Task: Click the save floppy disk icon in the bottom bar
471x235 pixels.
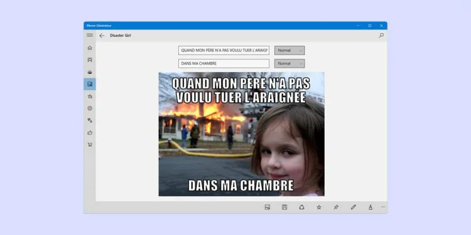Action: pyautogui.click(x=284, y=207)
